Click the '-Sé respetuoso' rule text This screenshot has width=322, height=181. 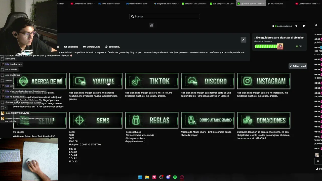pos(133,132)
